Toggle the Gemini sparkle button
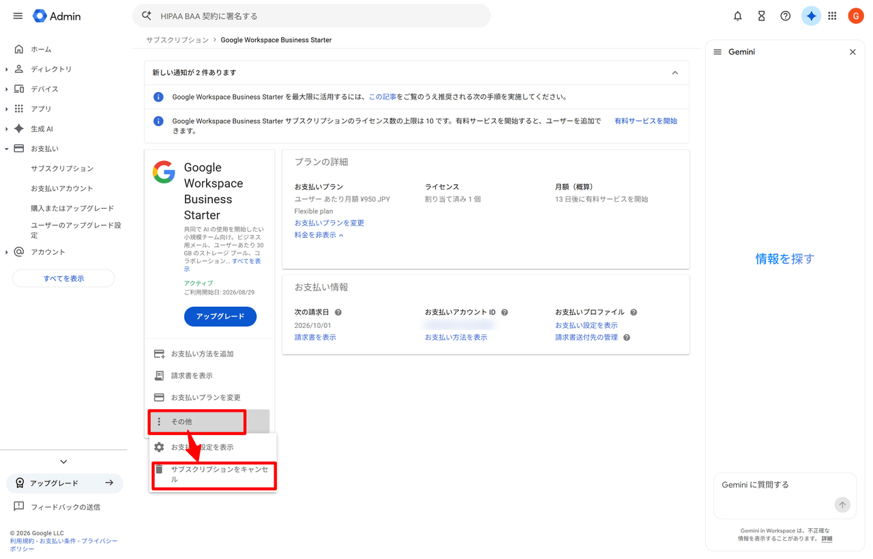Viewport: 873px width, 559px height. click(x=810, y=16)
